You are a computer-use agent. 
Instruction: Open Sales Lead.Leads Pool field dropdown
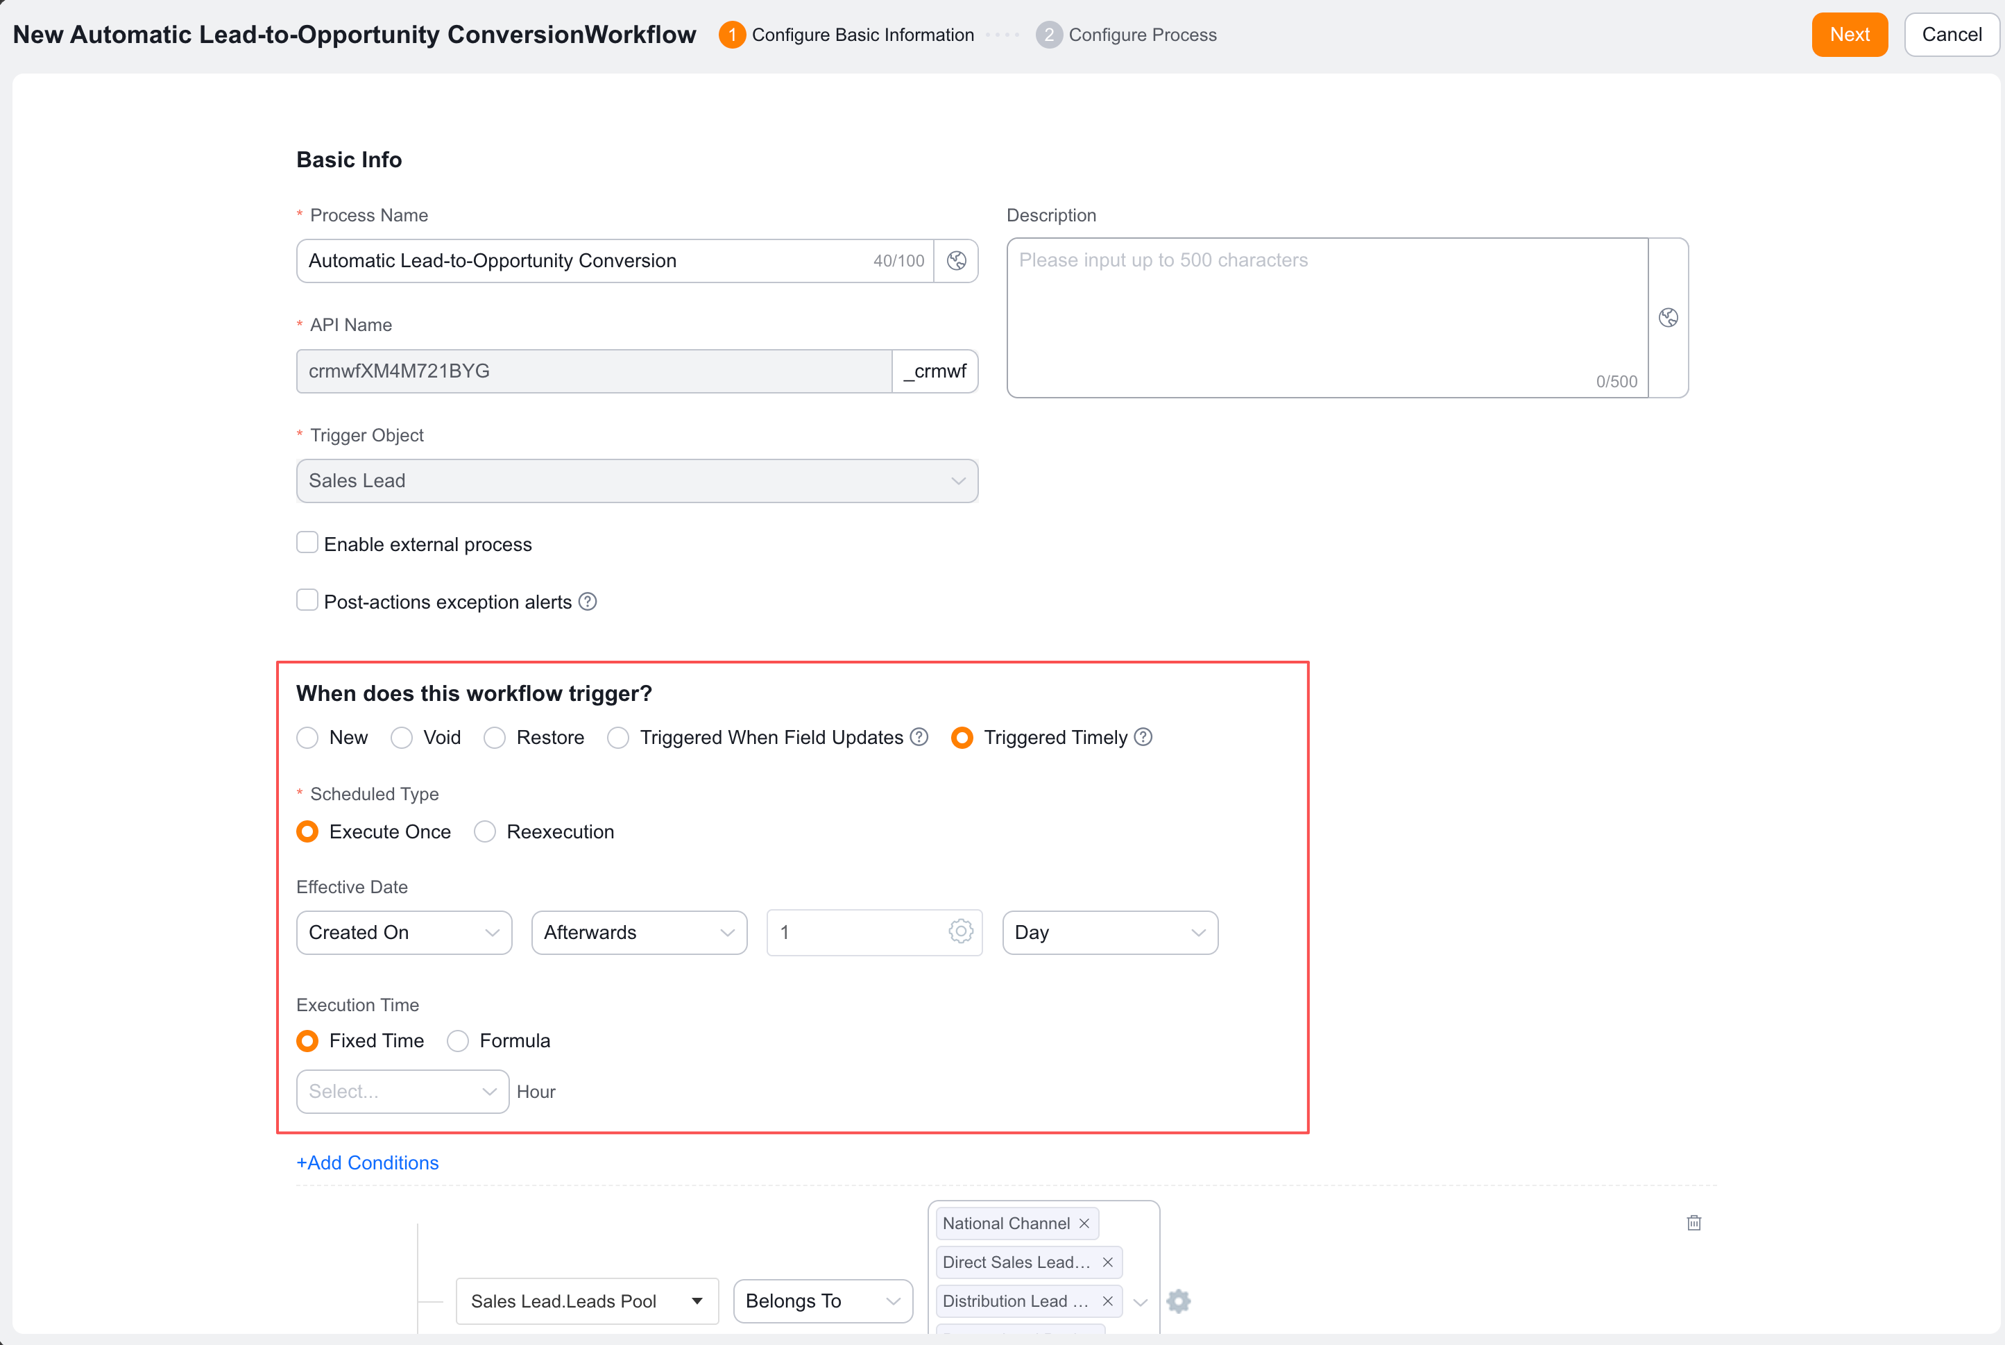586,1301
